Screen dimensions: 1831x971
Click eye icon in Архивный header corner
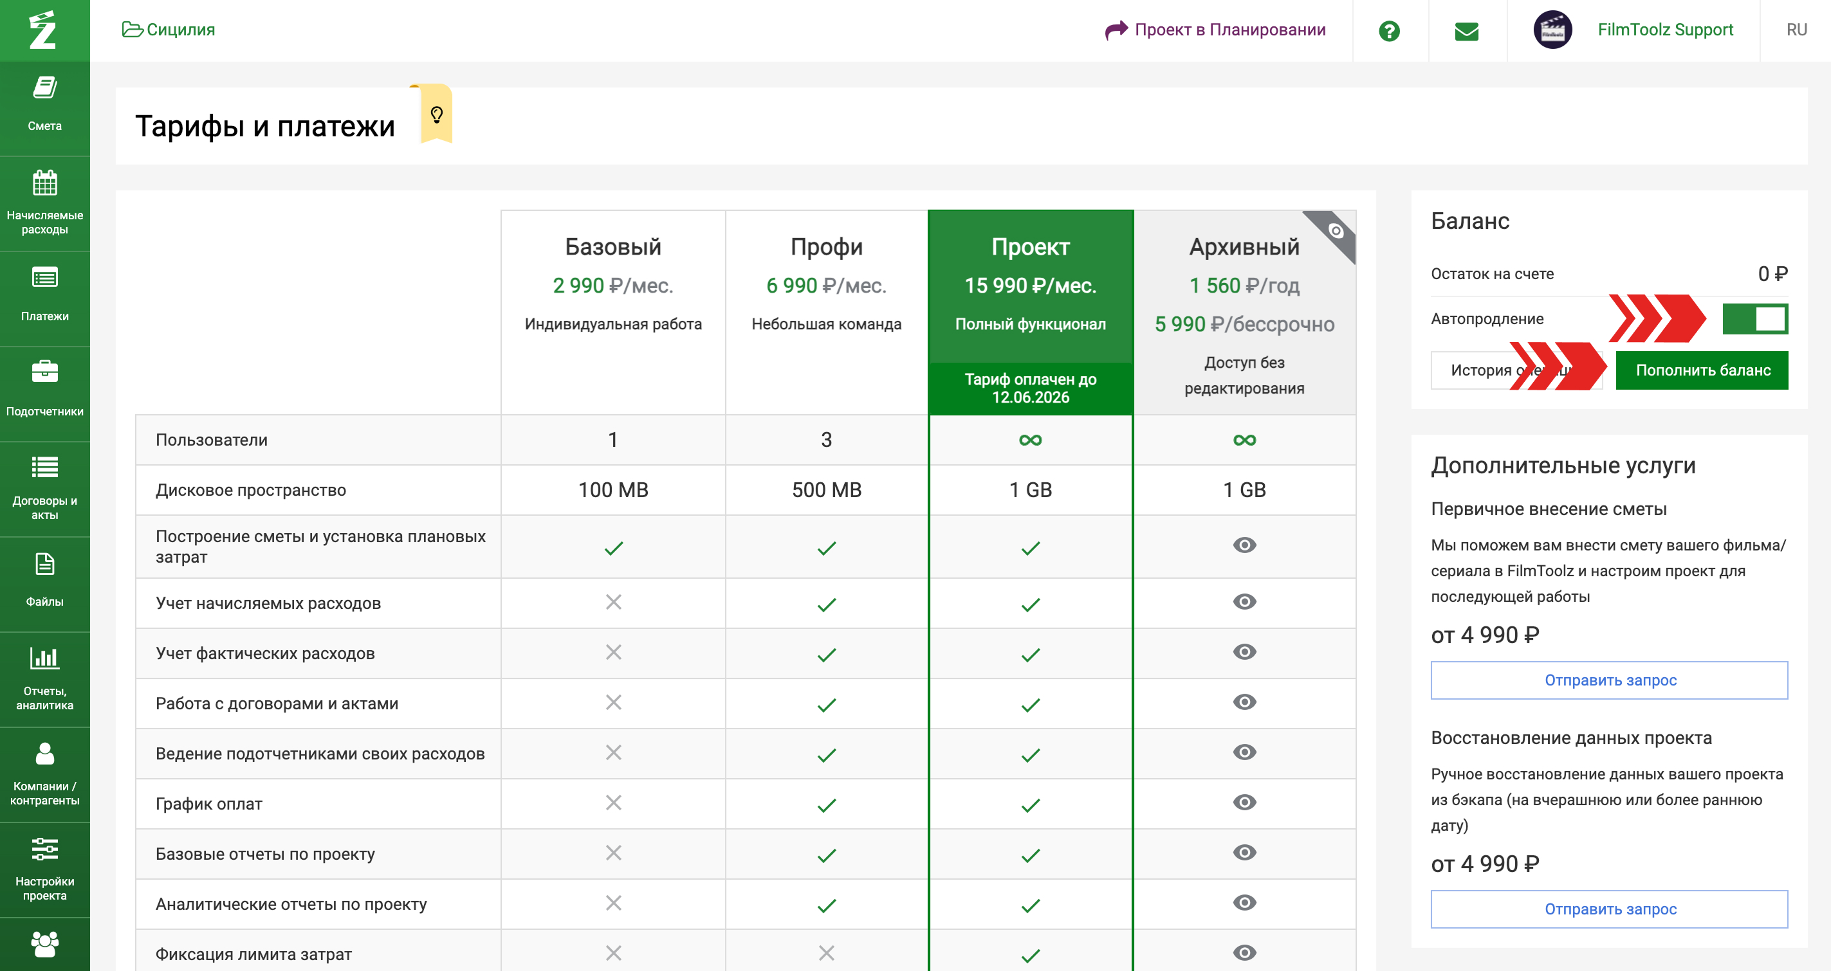click(x=1336, y=231)
